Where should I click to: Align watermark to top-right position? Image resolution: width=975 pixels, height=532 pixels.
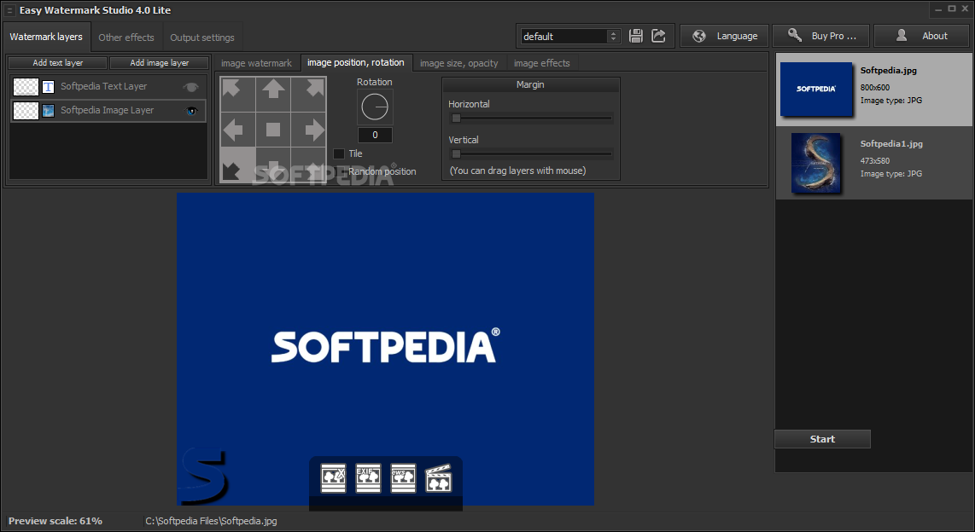[x=308, y=95]
